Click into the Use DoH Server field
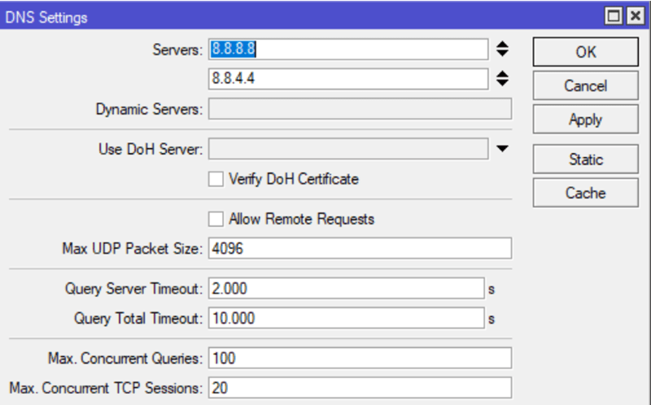This screenshot has height=405, width=651. pyautogui.click(x=348, y=149)
